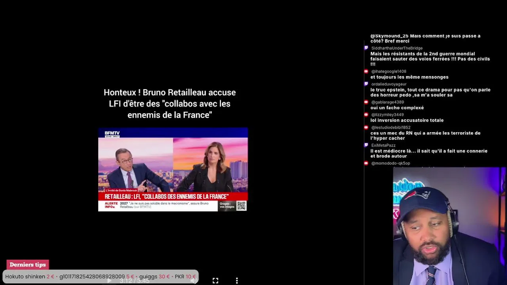Select chat username @ihategoogle1408
The width and height of the screenshot is (507, 285).
(389, 72)
